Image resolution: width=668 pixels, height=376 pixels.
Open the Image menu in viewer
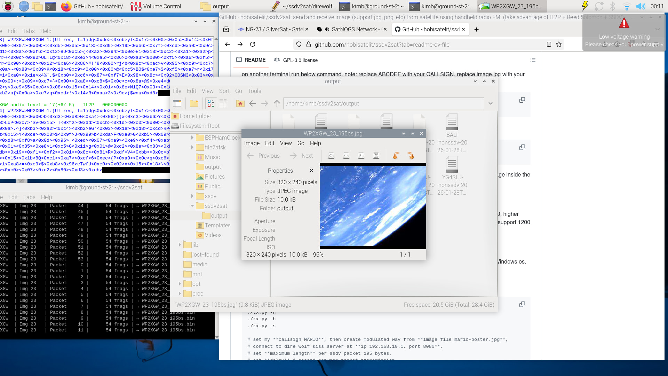coord(252,143)
